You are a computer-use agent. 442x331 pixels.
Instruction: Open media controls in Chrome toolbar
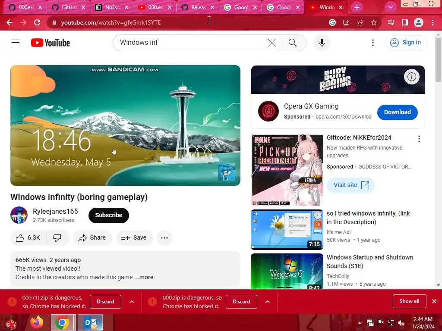point(391,22)
